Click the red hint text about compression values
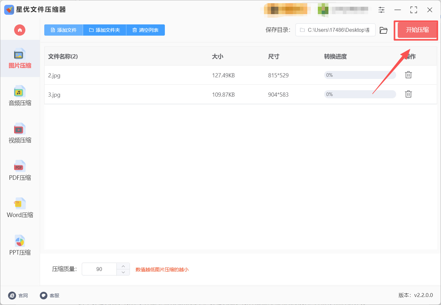Viewport: 441px width, 305px height. 162,269
